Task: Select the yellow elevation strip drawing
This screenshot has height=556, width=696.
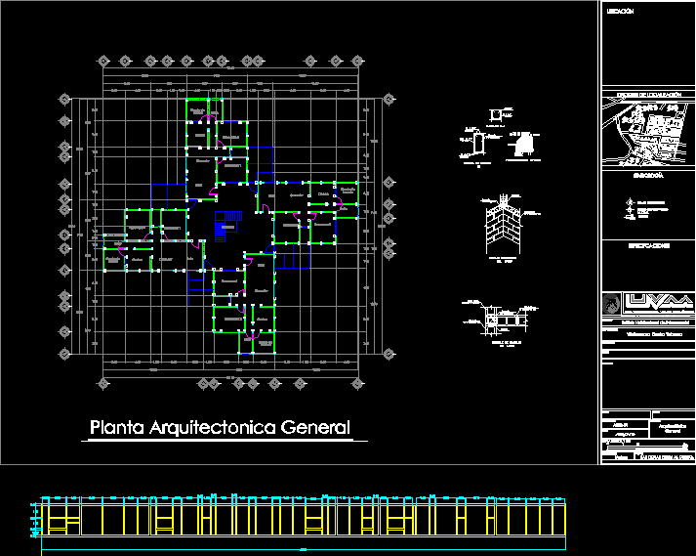Action: [x=303, y=516]
